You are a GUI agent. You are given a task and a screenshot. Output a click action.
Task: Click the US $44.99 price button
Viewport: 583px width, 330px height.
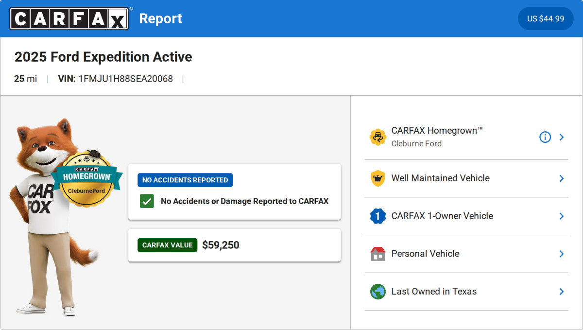[546, 18]
